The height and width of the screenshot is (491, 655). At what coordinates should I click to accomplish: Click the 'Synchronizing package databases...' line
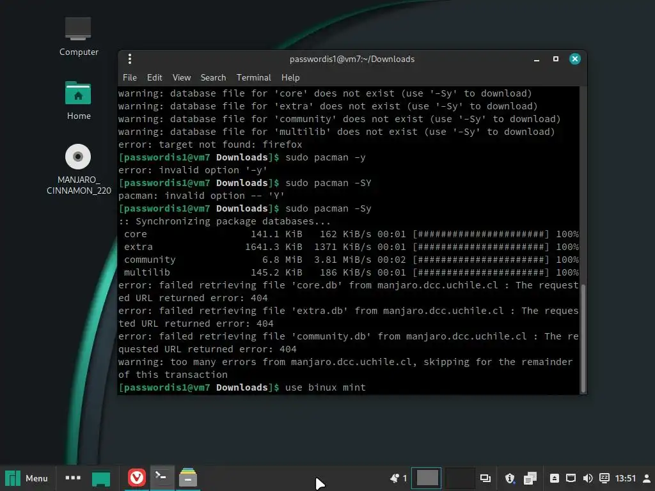(x=225, y=221)
